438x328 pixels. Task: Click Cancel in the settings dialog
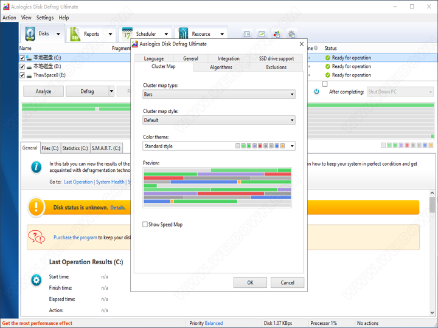click(x=287, y=282)
